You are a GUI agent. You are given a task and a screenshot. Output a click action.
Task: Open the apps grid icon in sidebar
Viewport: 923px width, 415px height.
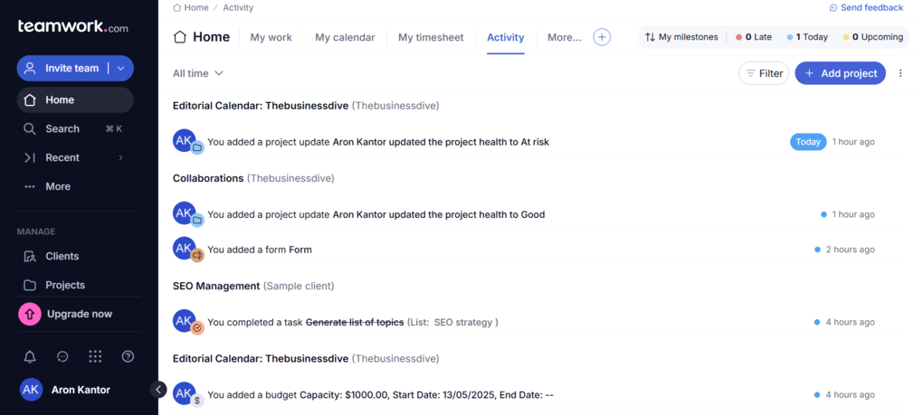(95, 356)
